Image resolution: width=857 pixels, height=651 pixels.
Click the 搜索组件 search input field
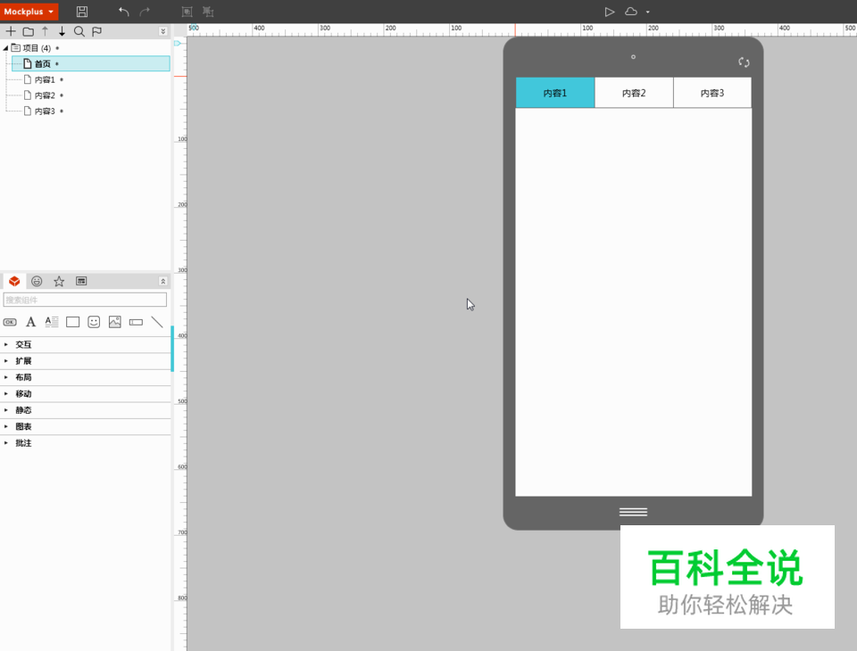pos(85,301)
